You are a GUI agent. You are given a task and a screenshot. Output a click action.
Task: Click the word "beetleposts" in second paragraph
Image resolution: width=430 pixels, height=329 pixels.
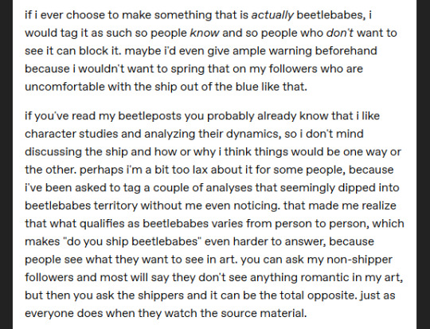coord(150,116)
